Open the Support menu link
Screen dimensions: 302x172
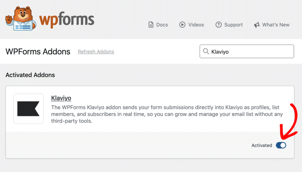coord(229,25)
